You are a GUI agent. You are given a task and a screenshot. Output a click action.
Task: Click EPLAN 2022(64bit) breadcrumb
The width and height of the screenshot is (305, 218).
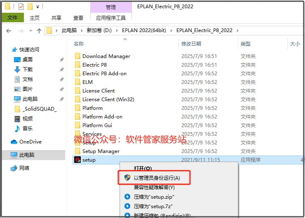[x=144, y=30]
